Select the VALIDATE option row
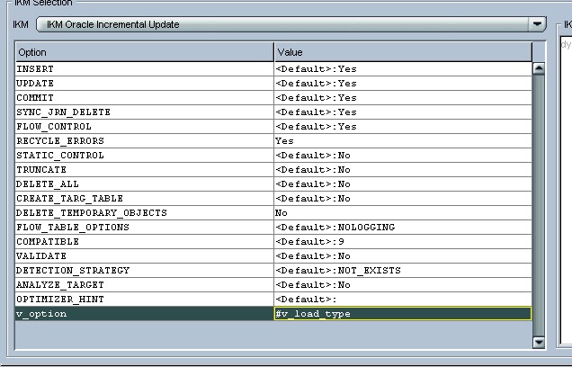 [145, 256]
